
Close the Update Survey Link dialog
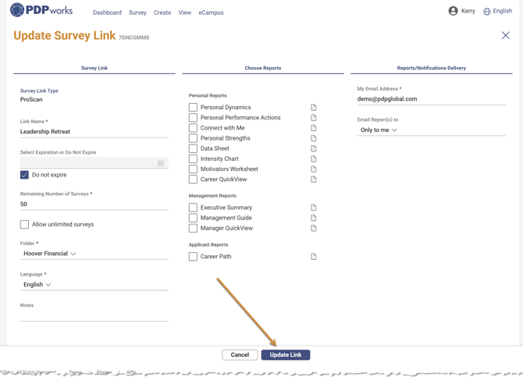506,35
